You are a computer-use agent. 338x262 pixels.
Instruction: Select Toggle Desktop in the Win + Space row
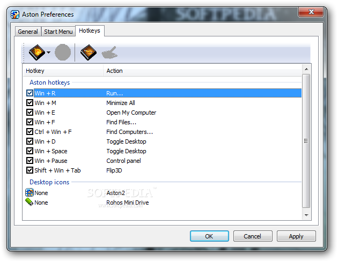tap(126, 151)
